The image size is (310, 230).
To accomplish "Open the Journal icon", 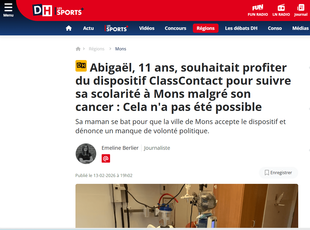I will click(301, 10).
